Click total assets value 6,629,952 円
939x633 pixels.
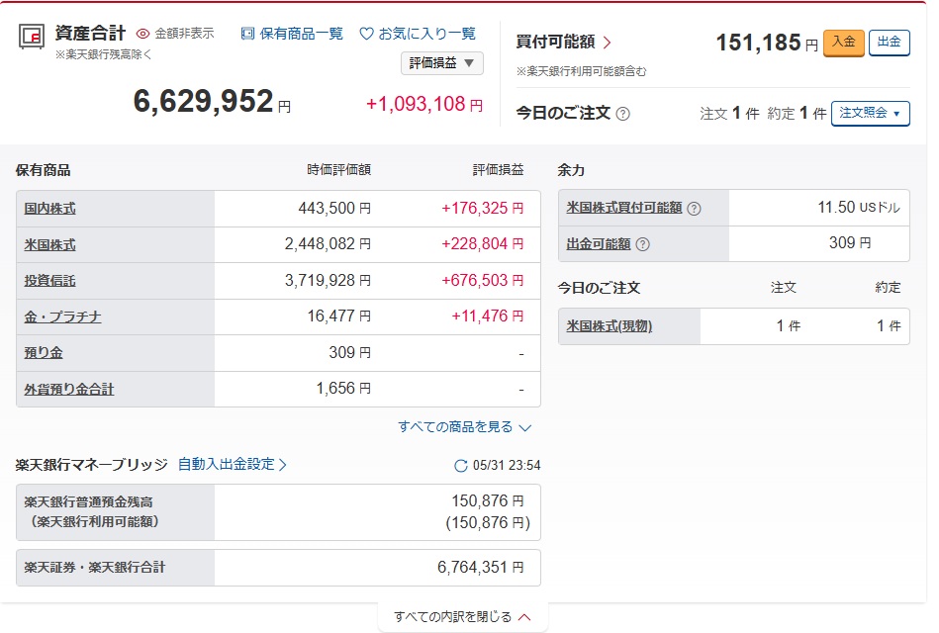[212, 101]
